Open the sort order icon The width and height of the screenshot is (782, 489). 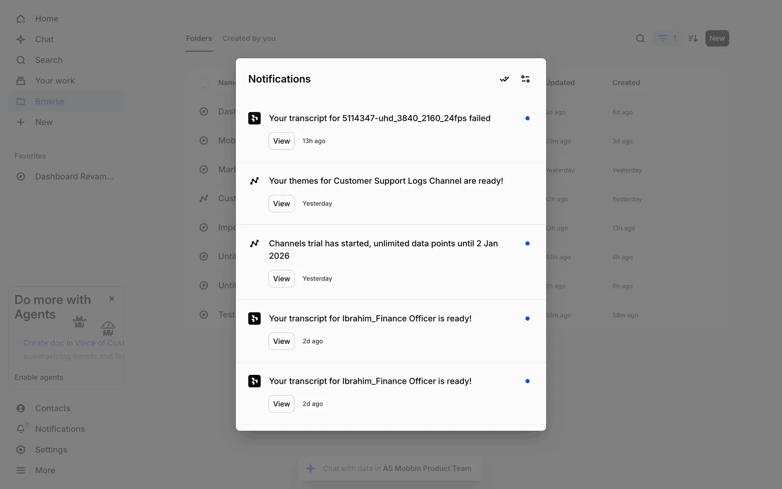(693, 38)
